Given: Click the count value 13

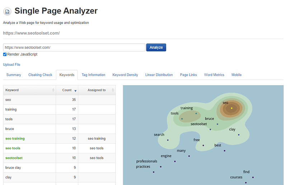Looking at the screenshot, I should tap(74, 129).
